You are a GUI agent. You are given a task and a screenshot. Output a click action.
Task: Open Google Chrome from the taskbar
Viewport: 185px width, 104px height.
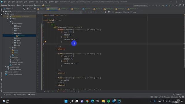coord(87,101)
